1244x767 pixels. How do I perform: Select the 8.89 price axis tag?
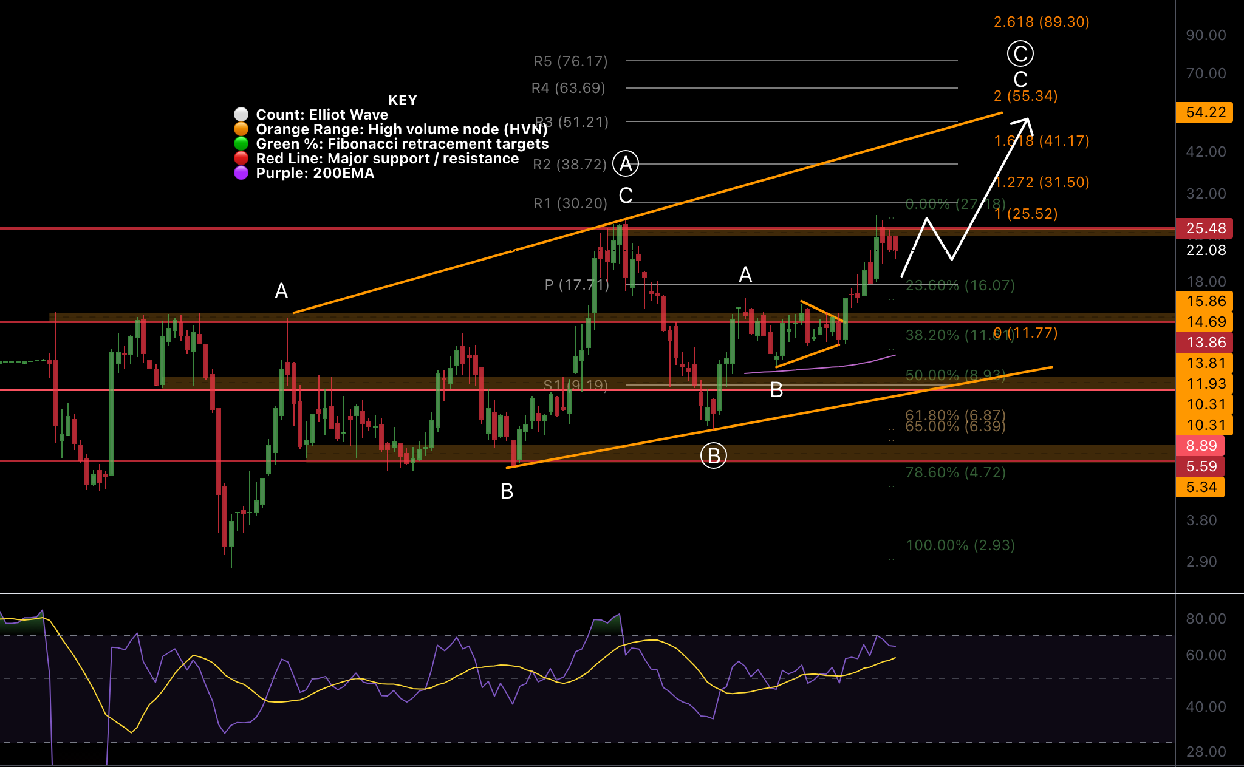[x=1200, y=446]
